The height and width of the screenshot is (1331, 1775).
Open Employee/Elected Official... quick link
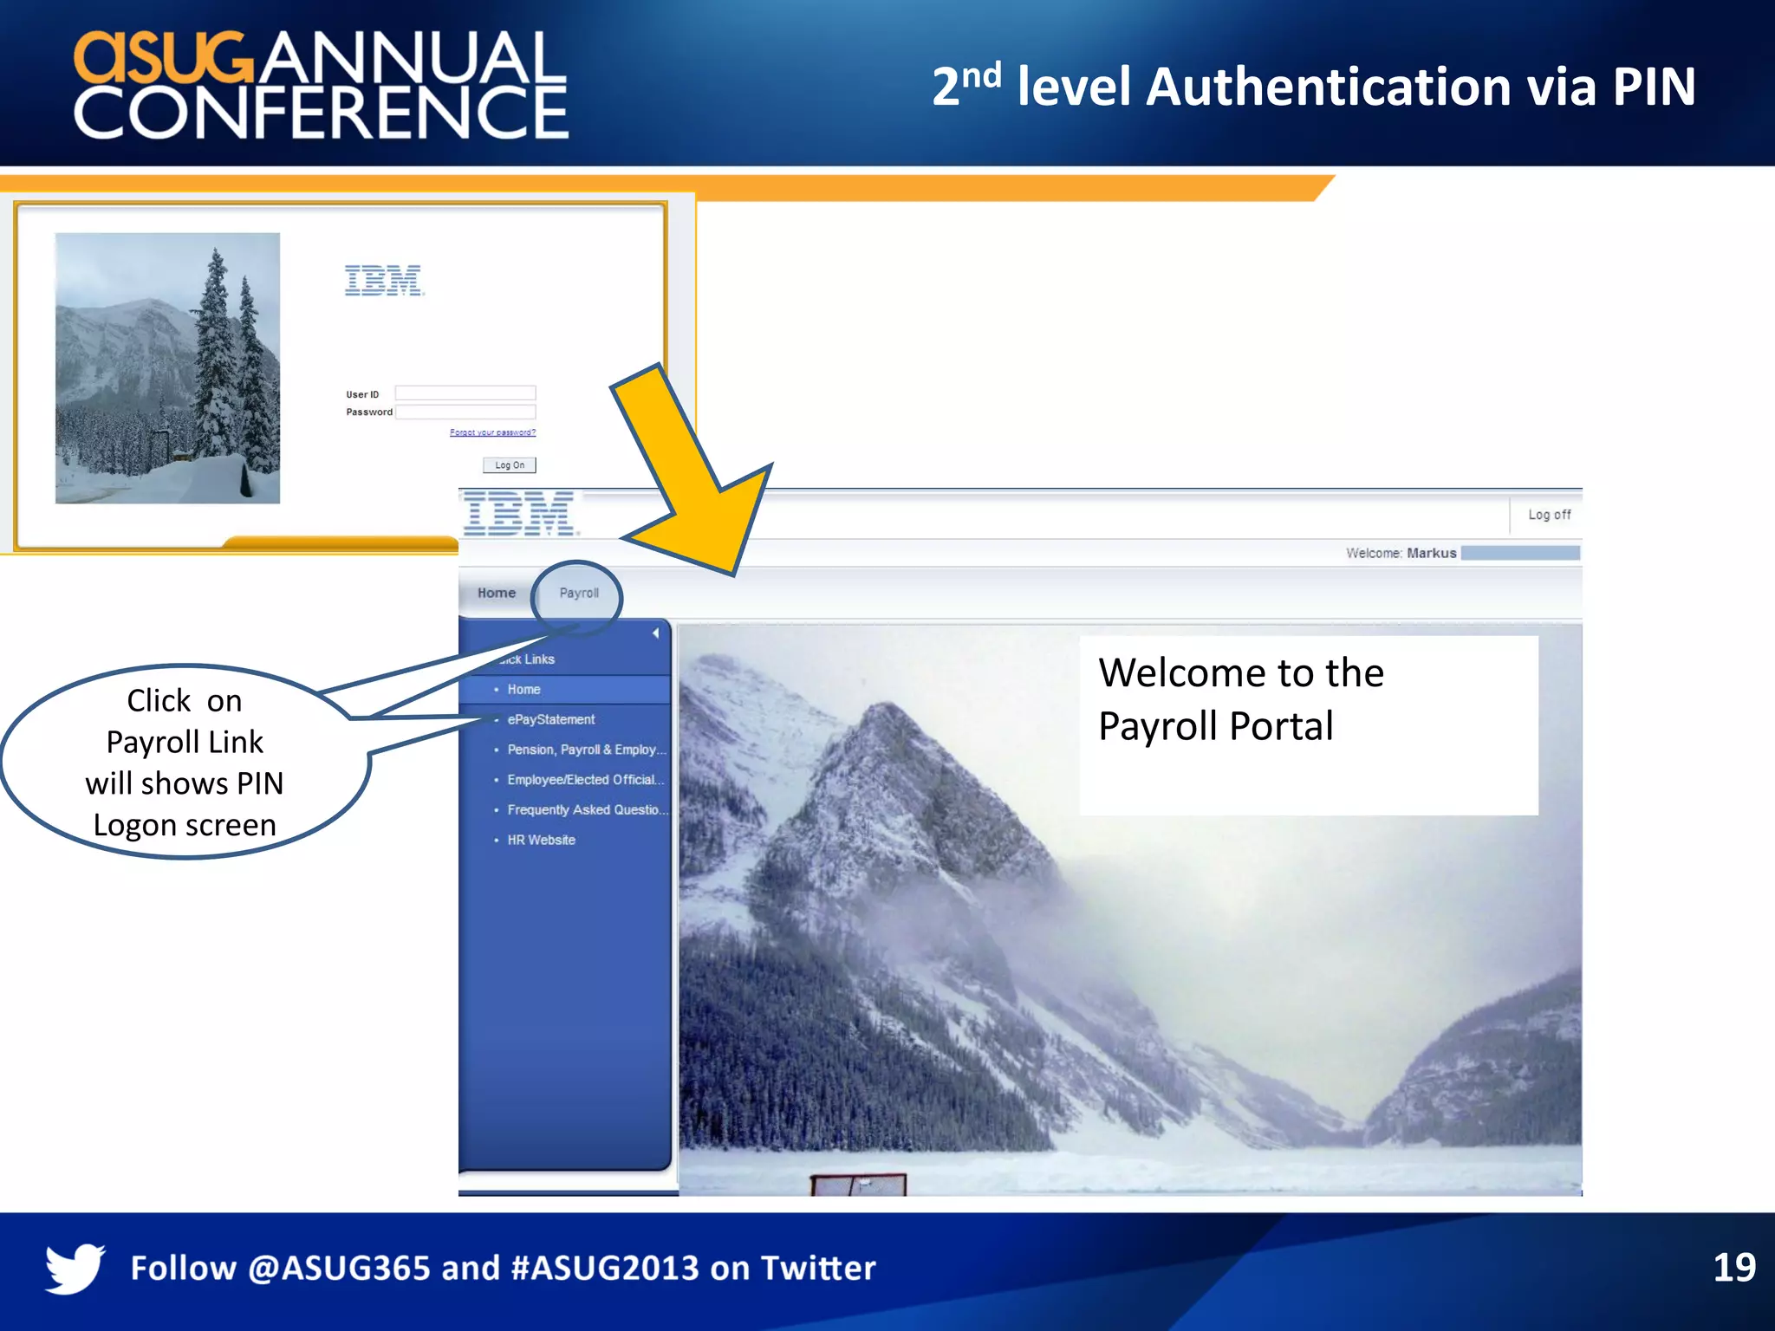(x=586, y=780)
